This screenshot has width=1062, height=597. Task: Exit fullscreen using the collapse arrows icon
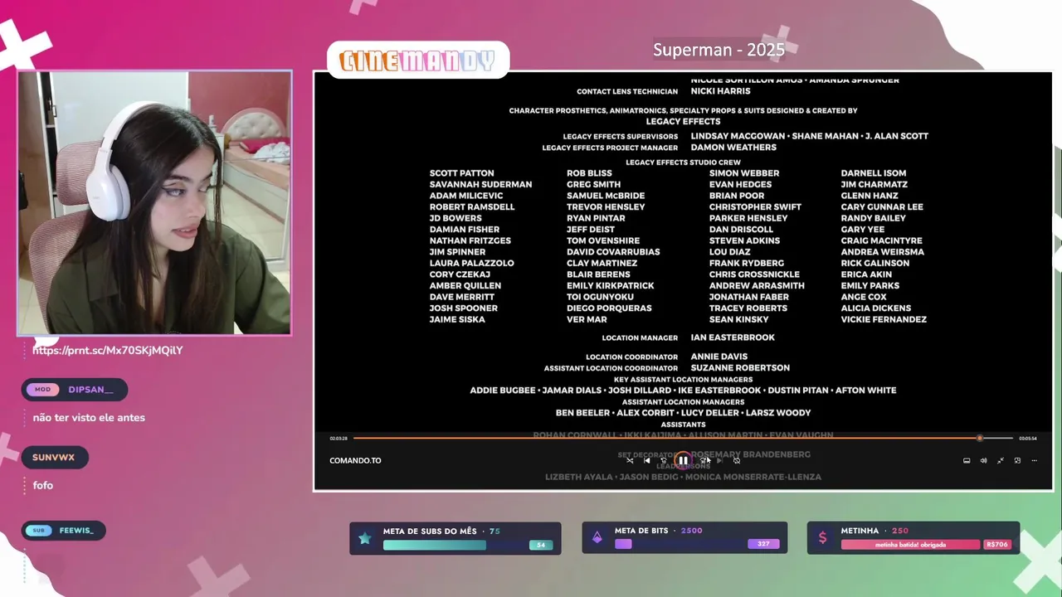pos(1001,461)
